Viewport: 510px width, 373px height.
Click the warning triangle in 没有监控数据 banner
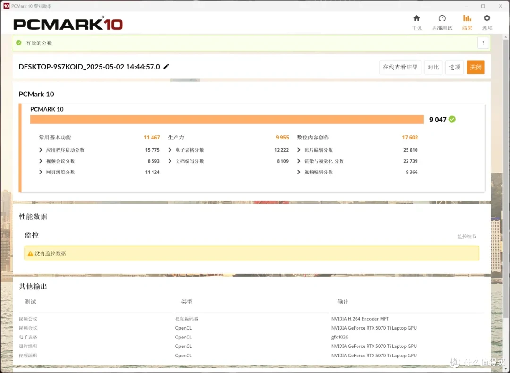(x=30, y=253)
